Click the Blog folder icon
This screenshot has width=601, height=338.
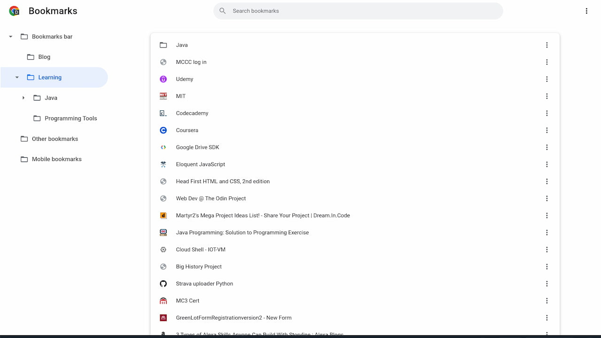[31, 57]
